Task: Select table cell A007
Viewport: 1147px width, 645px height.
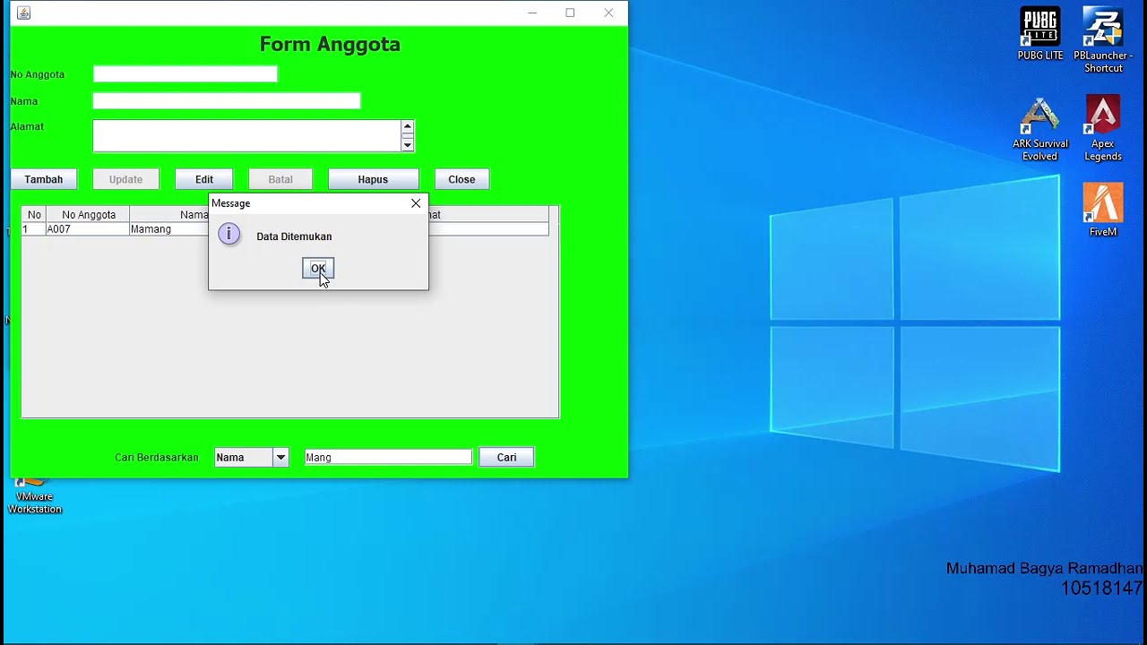Action: [88, 229]
